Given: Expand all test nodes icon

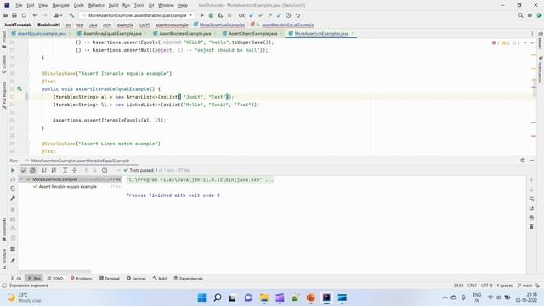Looking at the screenshot, I should click(65, 170).
